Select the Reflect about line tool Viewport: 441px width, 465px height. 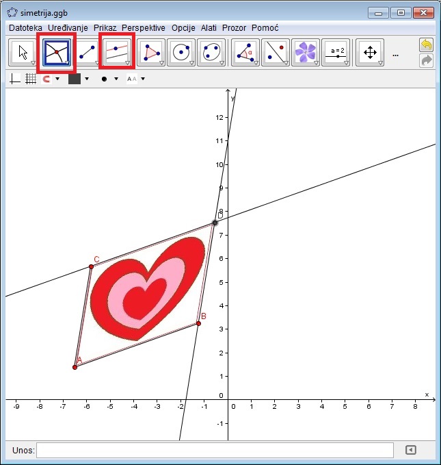pyautogui.click(x=276, y=52)
